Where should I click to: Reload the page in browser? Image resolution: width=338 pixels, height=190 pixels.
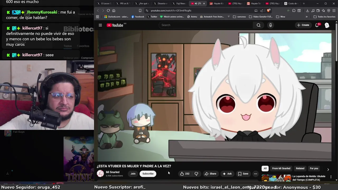tap(108, 11)
